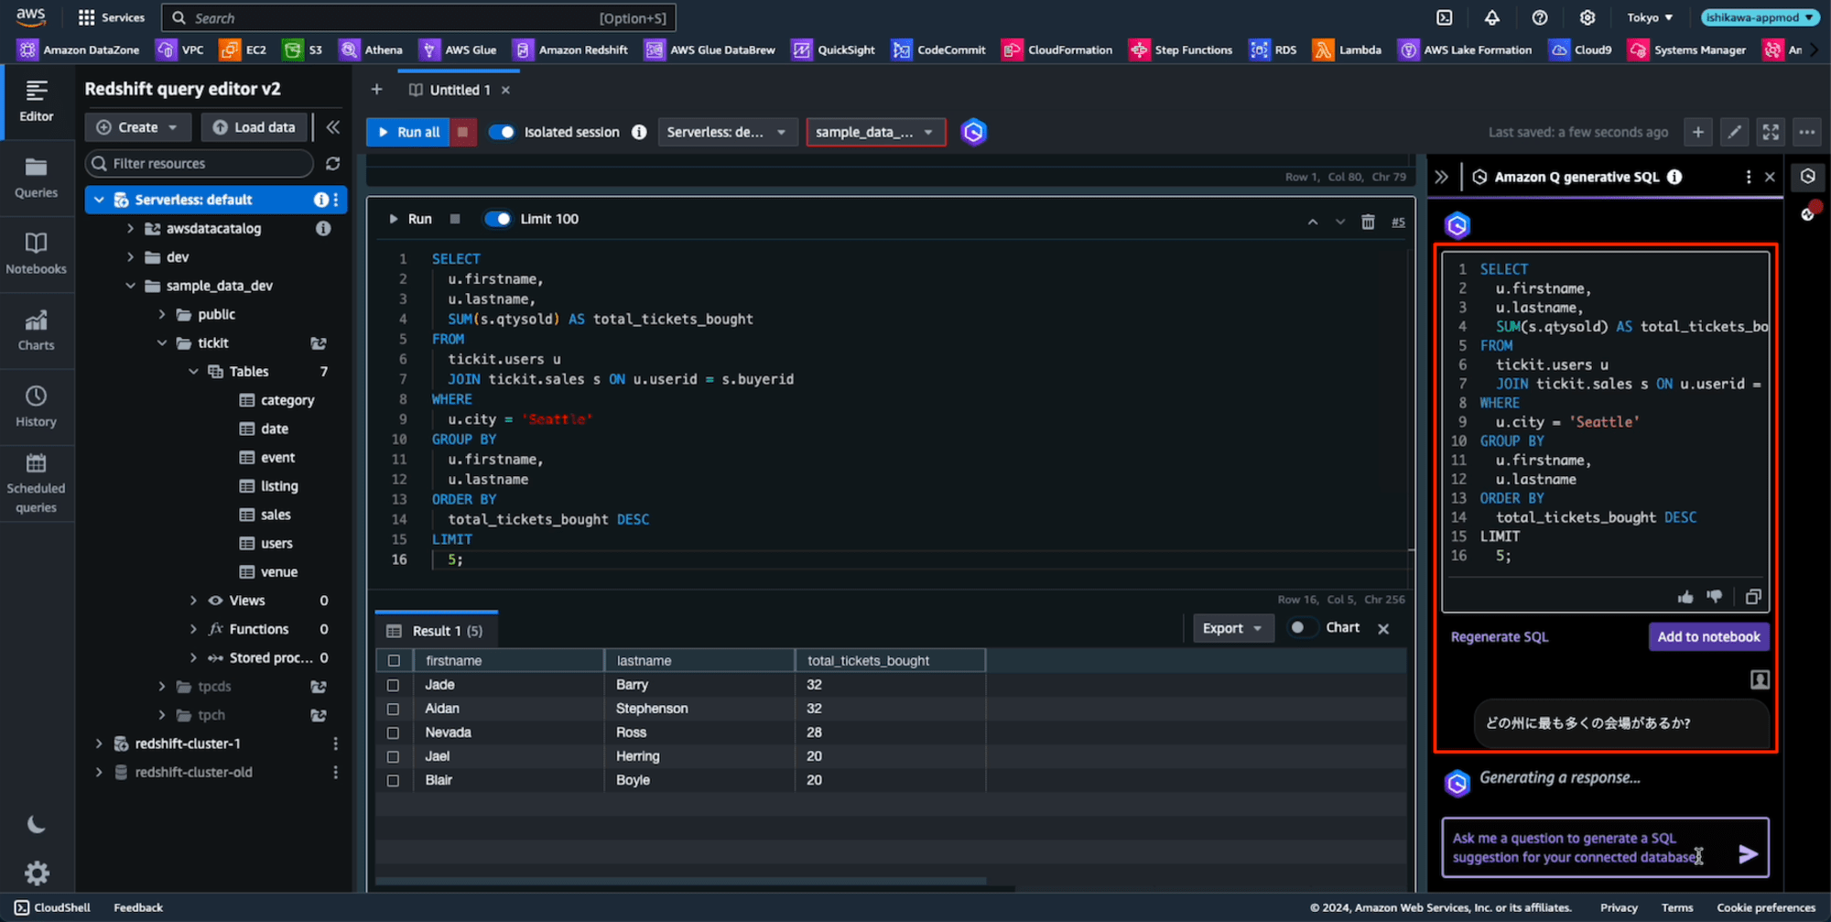This screenshot has width=1831, height=922.
Task: Toggle the Limit 100 switch
Action: point(498,219)
